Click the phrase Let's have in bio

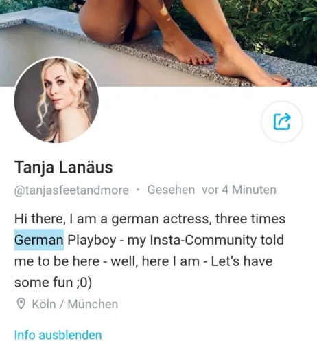click(242, 261)
